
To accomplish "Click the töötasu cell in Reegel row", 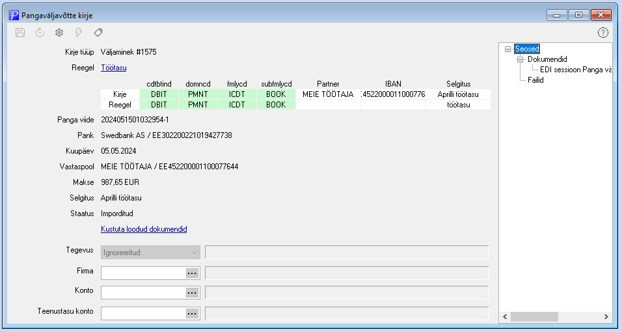I will (458, 104).
